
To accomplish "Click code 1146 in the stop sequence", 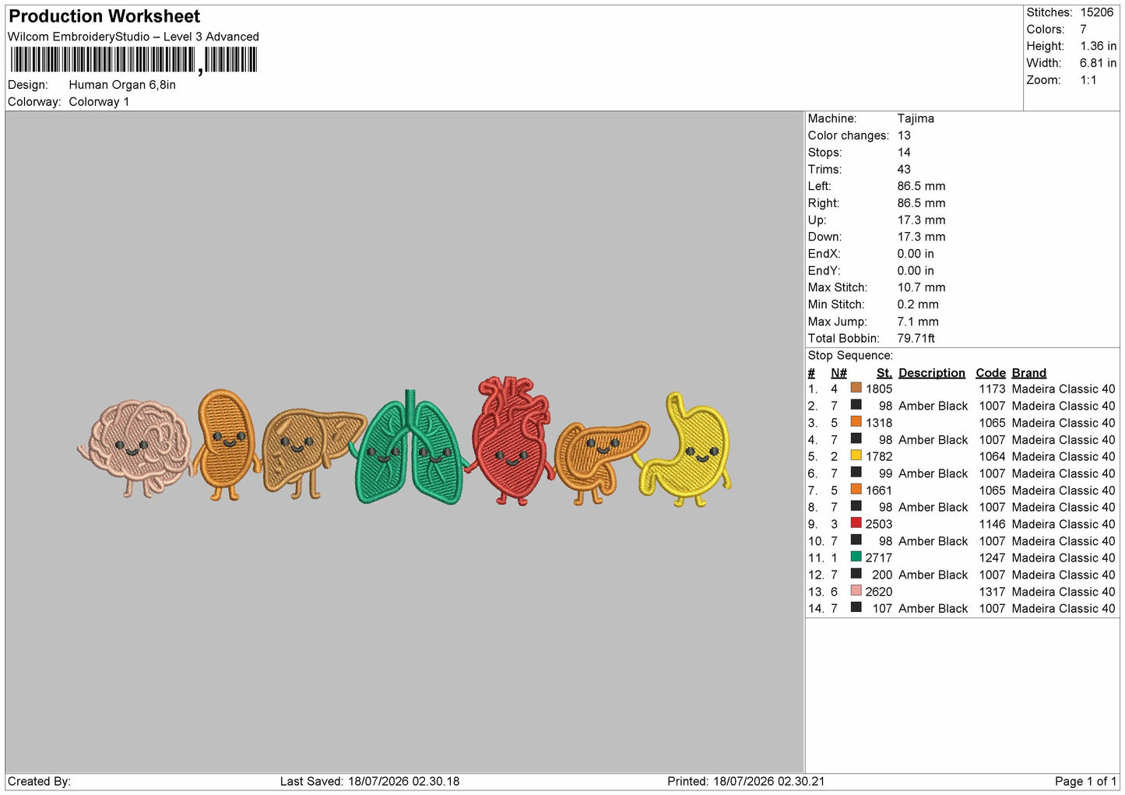I will 992,524.
